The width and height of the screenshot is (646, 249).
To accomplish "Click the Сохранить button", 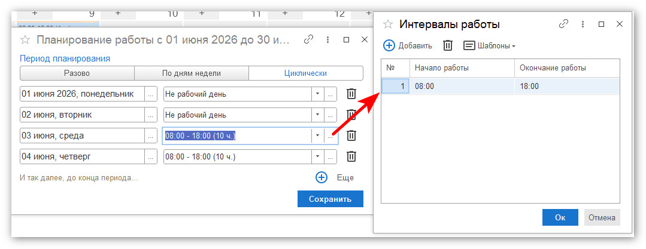I will coord(330,199).
